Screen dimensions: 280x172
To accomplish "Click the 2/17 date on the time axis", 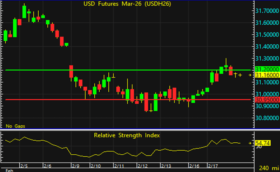I will click(x=213, y=165).
